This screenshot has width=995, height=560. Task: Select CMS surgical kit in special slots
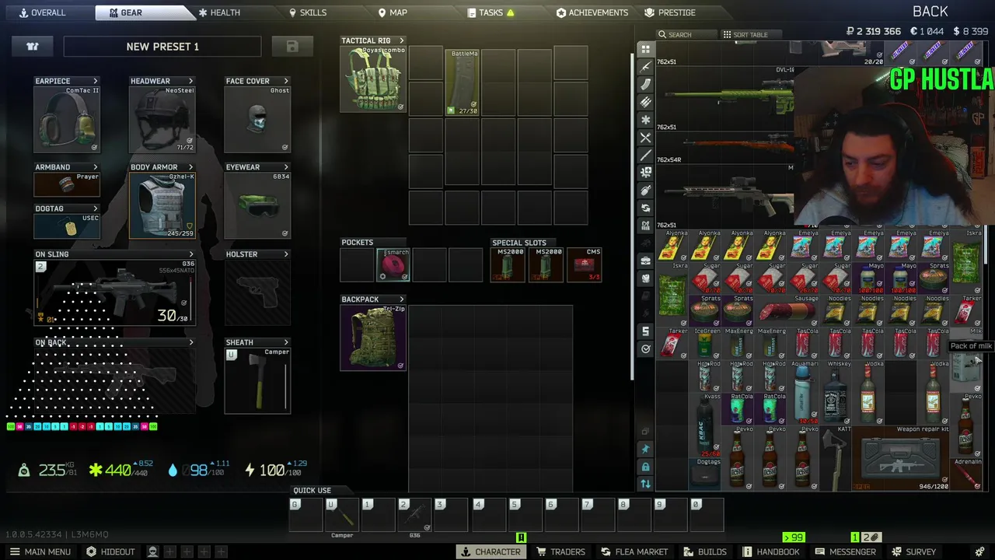(x=584, y=265)
